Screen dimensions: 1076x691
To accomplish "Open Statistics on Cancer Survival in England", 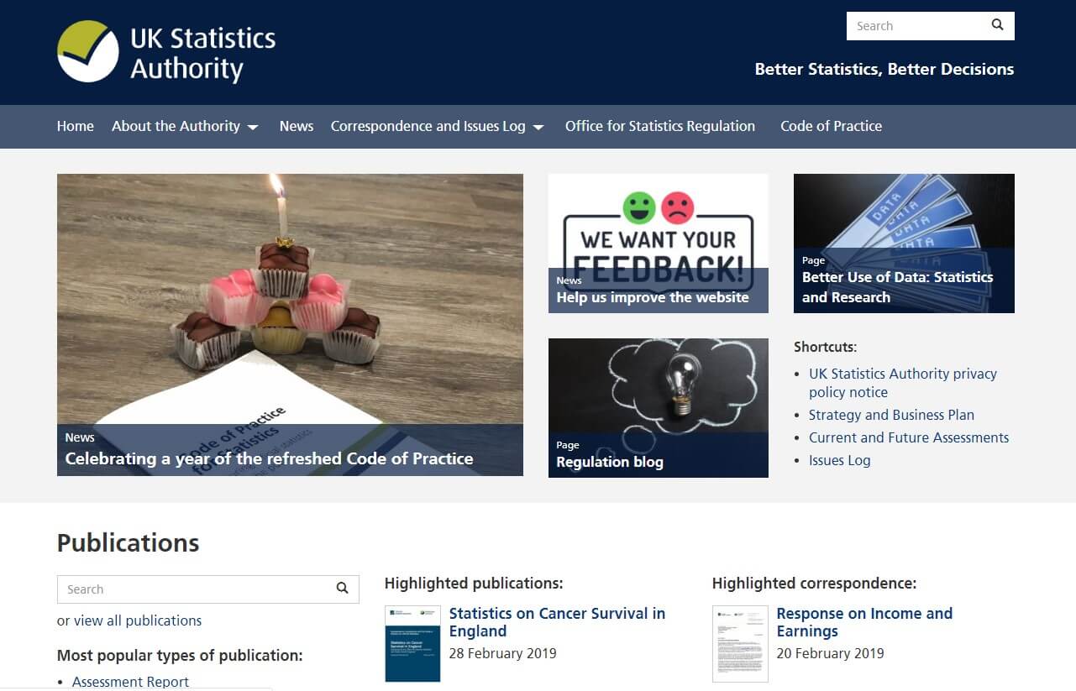I will coord(557,622).
